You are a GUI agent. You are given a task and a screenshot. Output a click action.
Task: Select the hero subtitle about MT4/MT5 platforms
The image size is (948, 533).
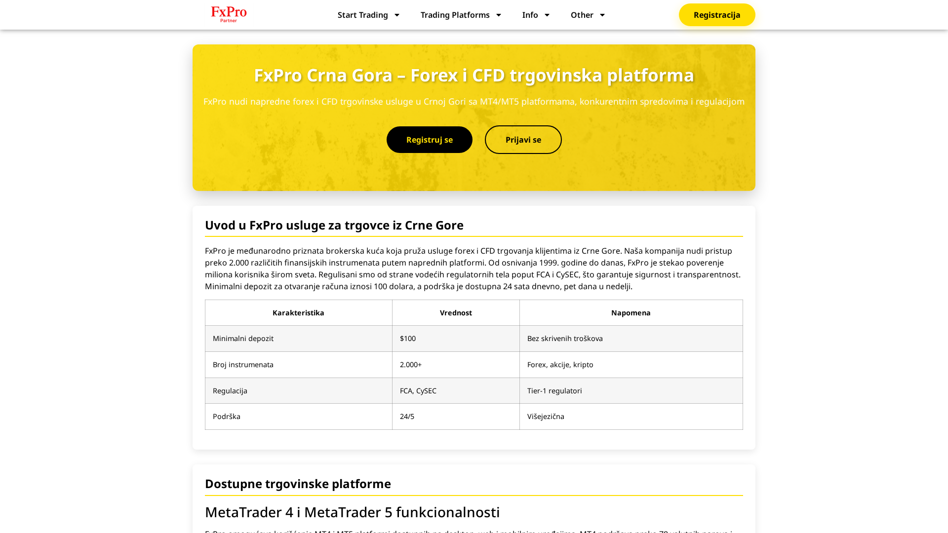click(x=474, y=101)
